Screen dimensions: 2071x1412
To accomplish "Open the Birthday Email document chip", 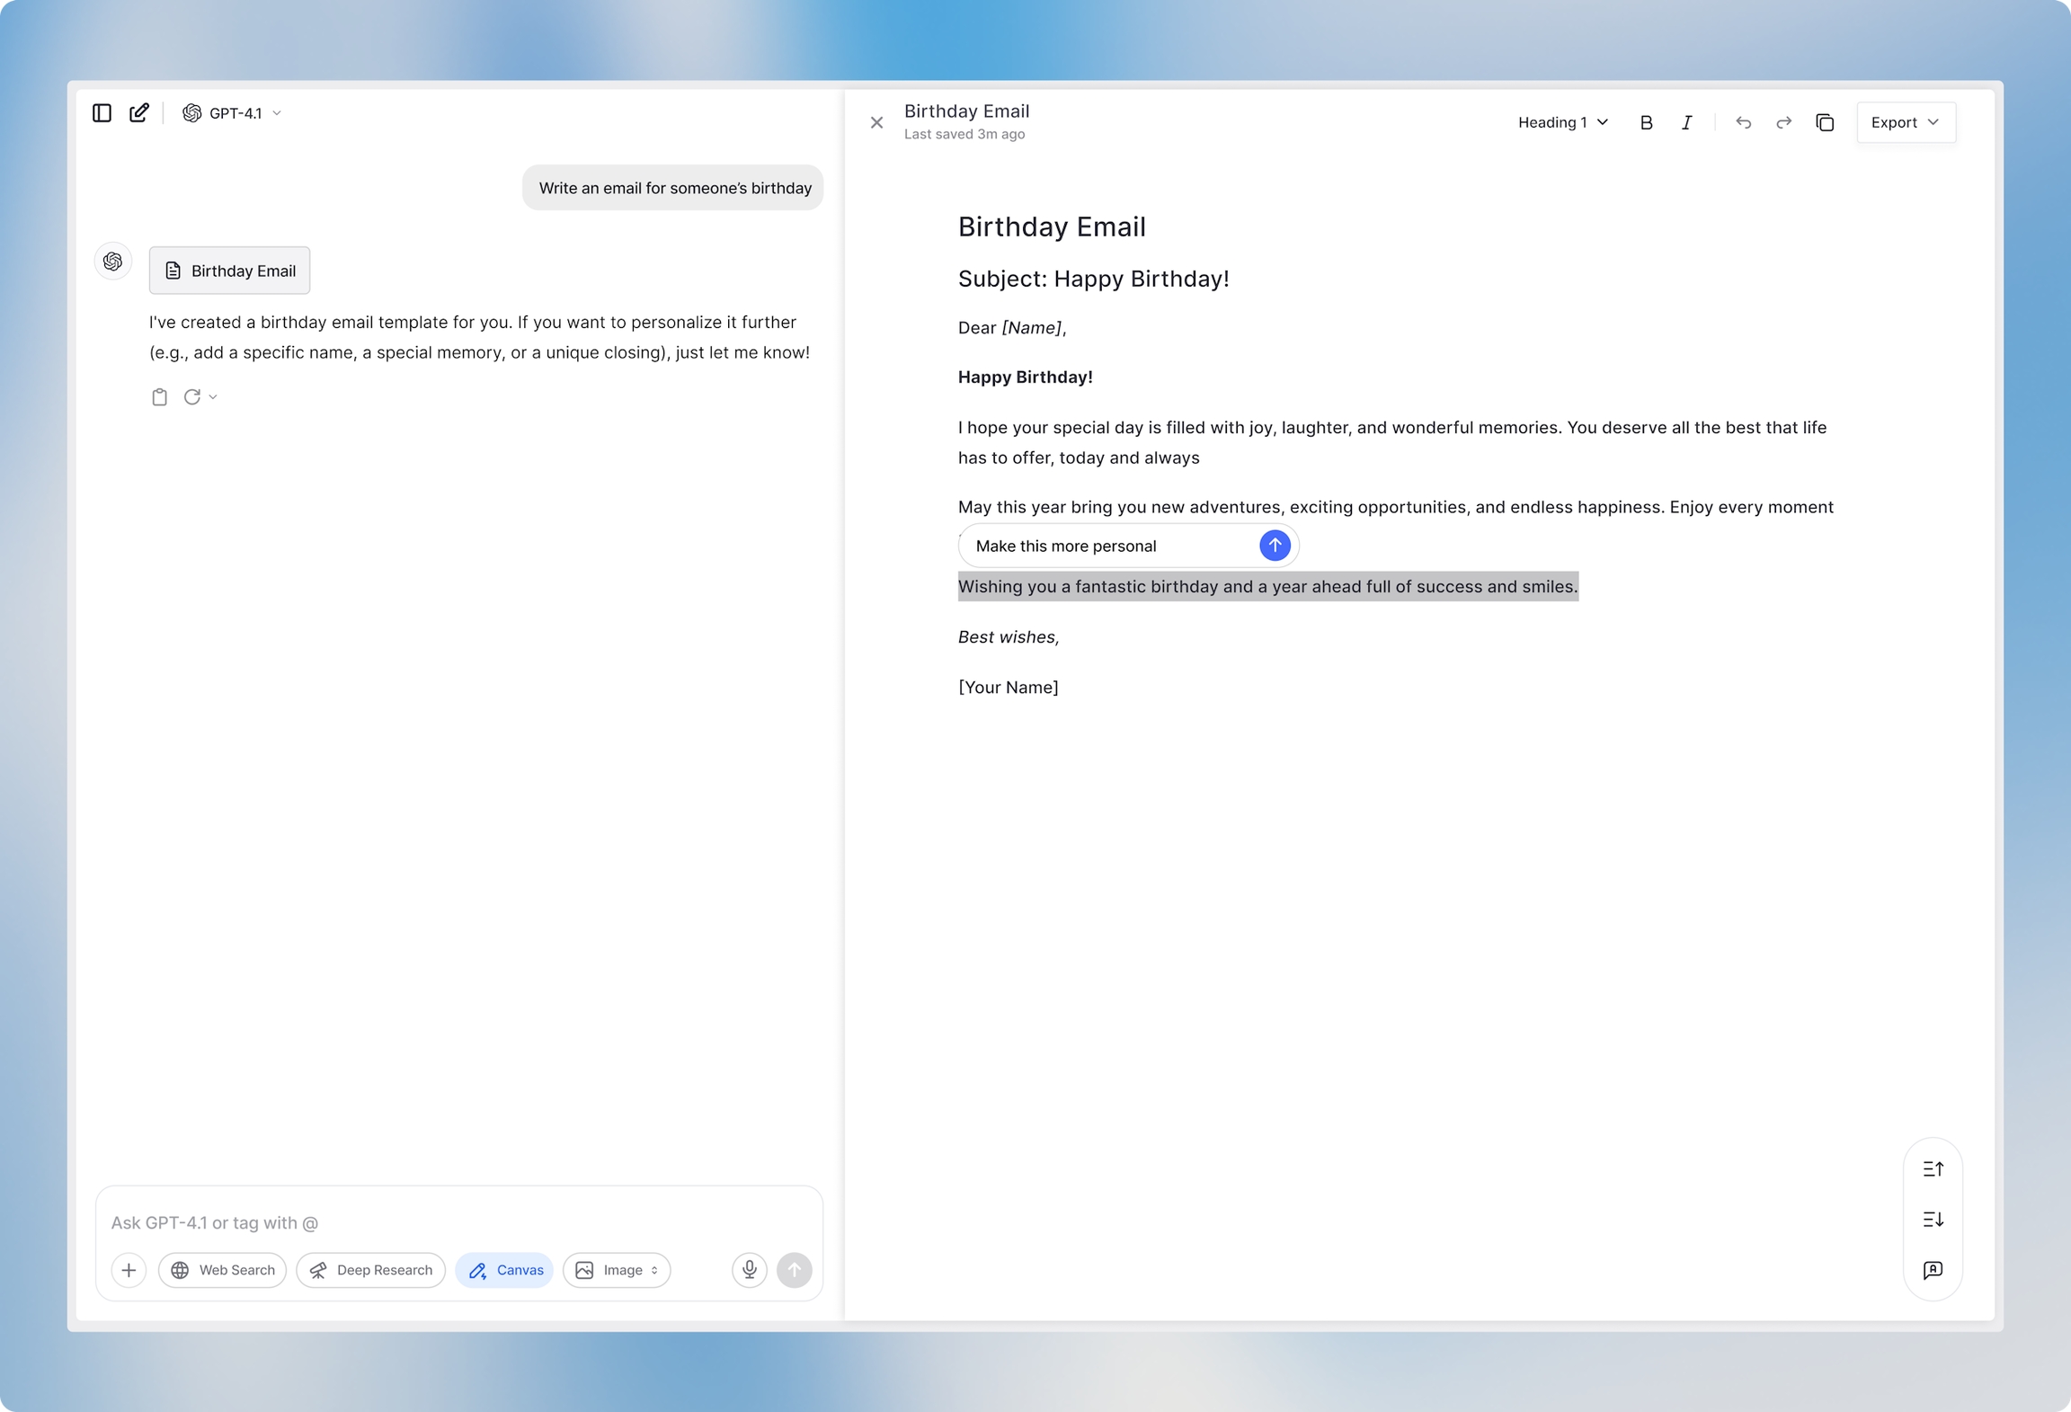I will pyautogui.click(x=229, y=271).
